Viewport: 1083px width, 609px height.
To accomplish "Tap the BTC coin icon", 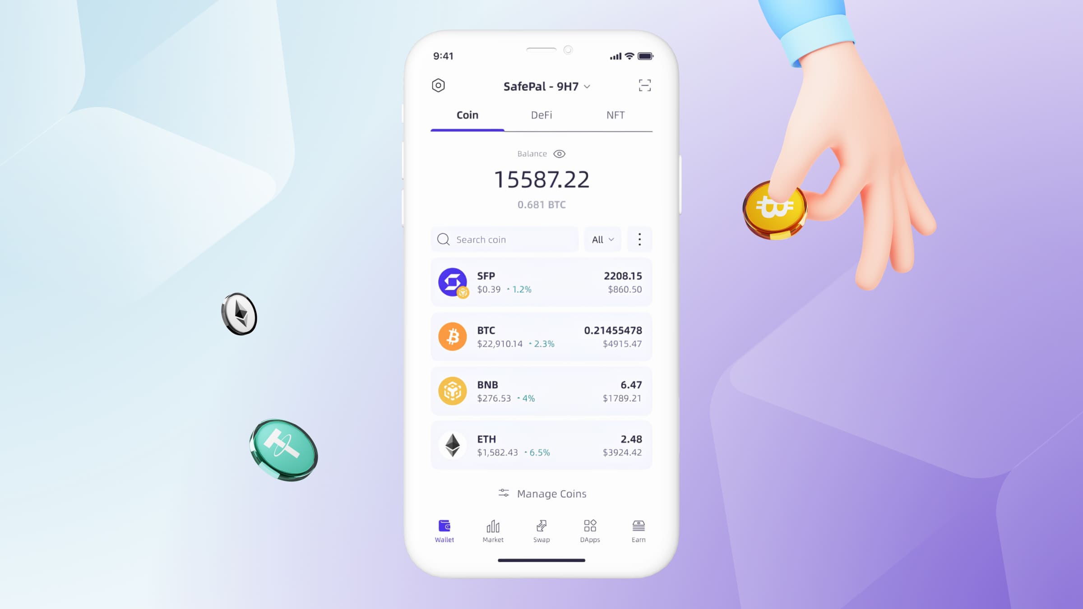I will pos(452,336).
